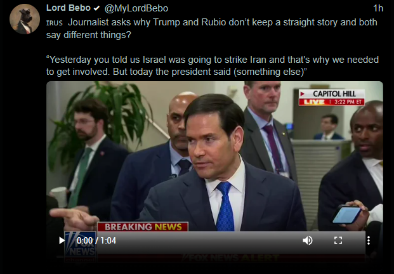This screenshot has height=274, width=394.
Task: Click the verified checkmark badge beside Lord Bebo
Action: pyautogui.click(x=96, y=8)
